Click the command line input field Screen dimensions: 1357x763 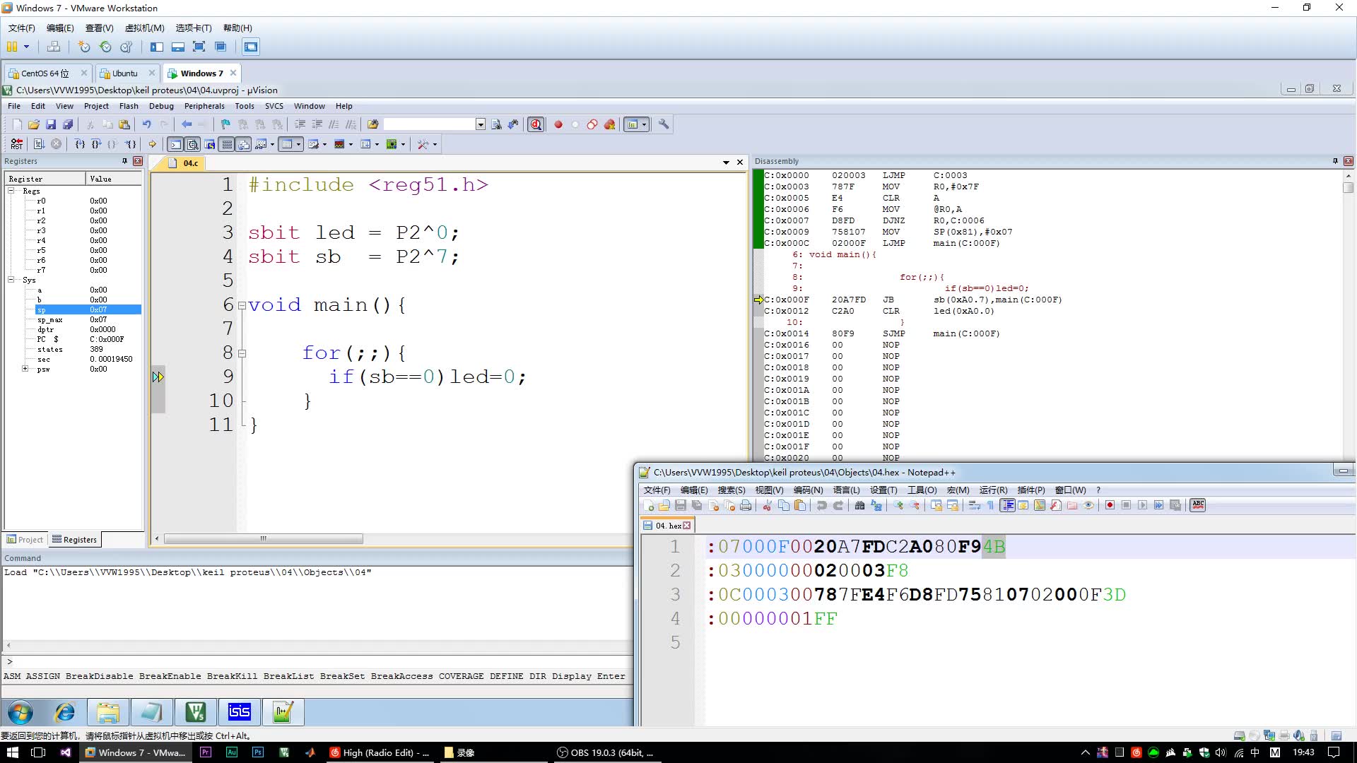(x=322, y=662)
